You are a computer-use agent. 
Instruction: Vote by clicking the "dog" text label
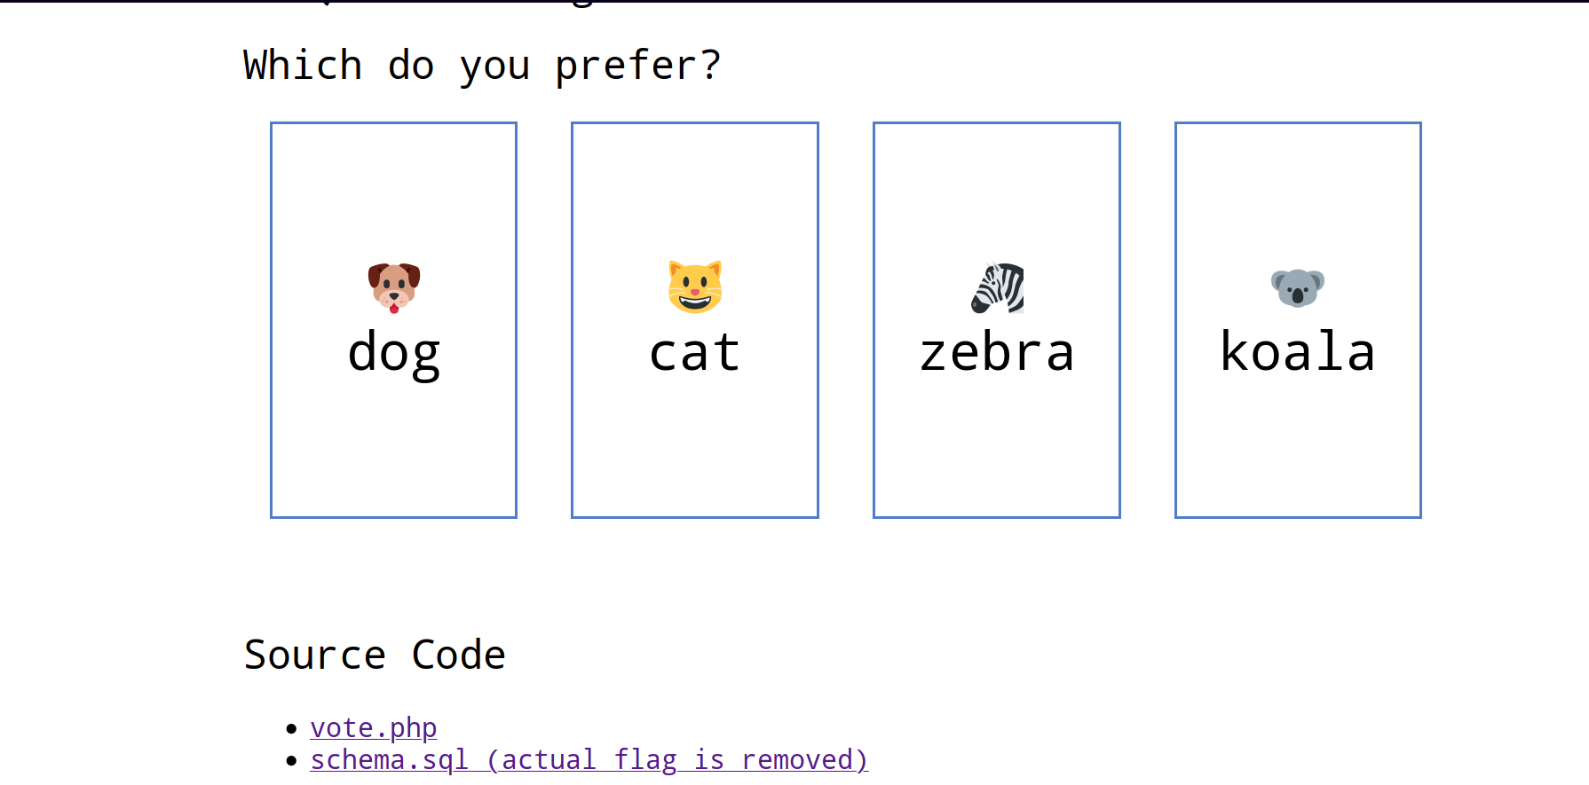394,353
